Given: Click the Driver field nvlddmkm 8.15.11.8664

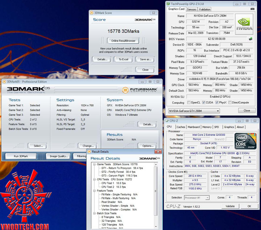Looking at the screenshot, I should [220, 79].
